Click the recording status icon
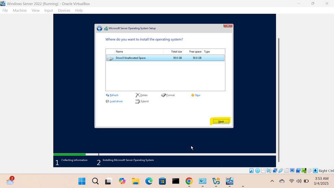Screen dimensions: 334x188 click(x=298, y=171)
